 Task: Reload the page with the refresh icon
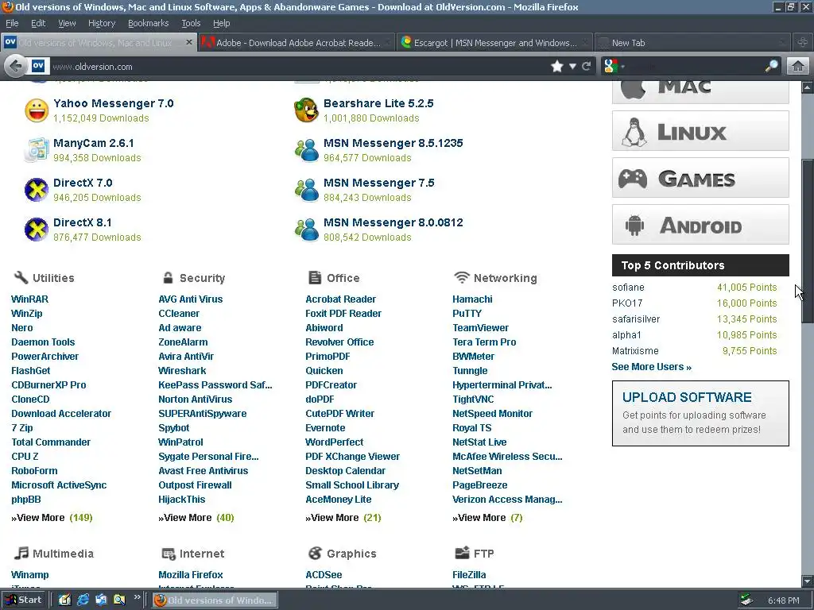click(587, 67)
